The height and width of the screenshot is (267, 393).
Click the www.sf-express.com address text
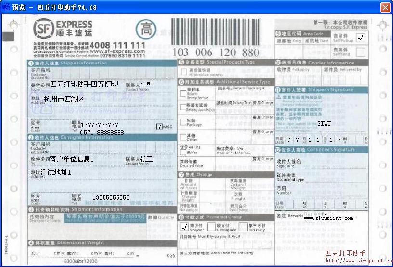118,51
